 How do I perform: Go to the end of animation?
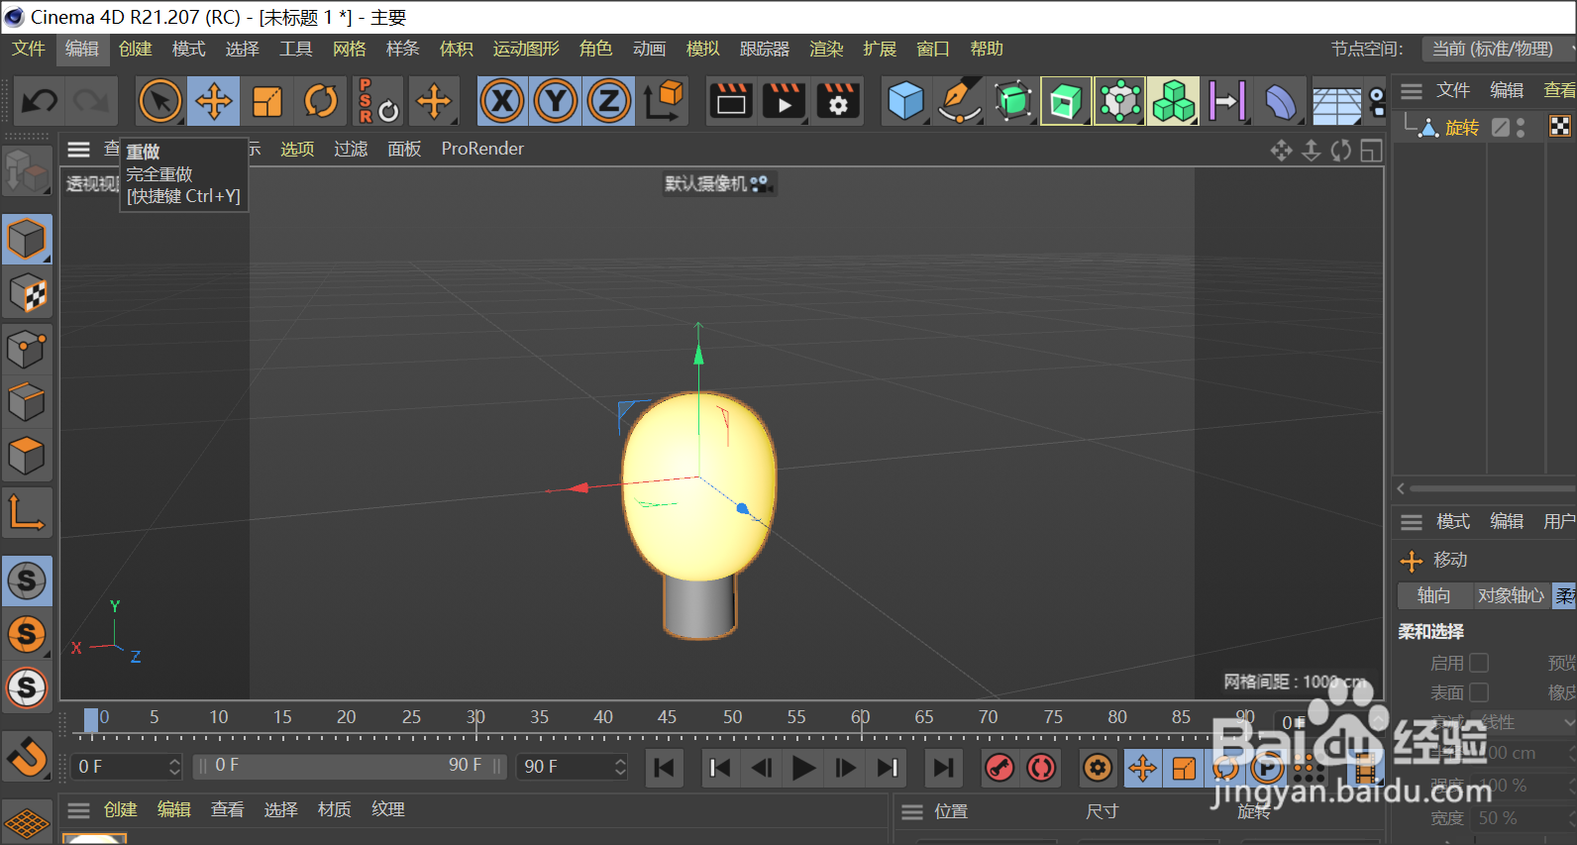[943, 768]
